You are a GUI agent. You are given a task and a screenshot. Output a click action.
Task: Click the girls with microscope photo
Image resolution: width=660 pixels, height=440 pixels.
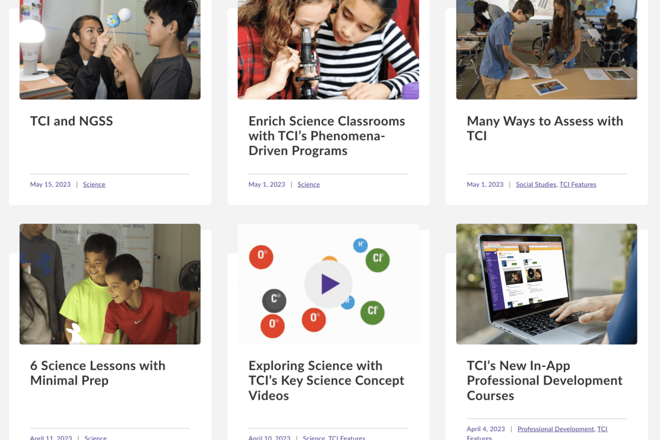click(x=328, y=50)
